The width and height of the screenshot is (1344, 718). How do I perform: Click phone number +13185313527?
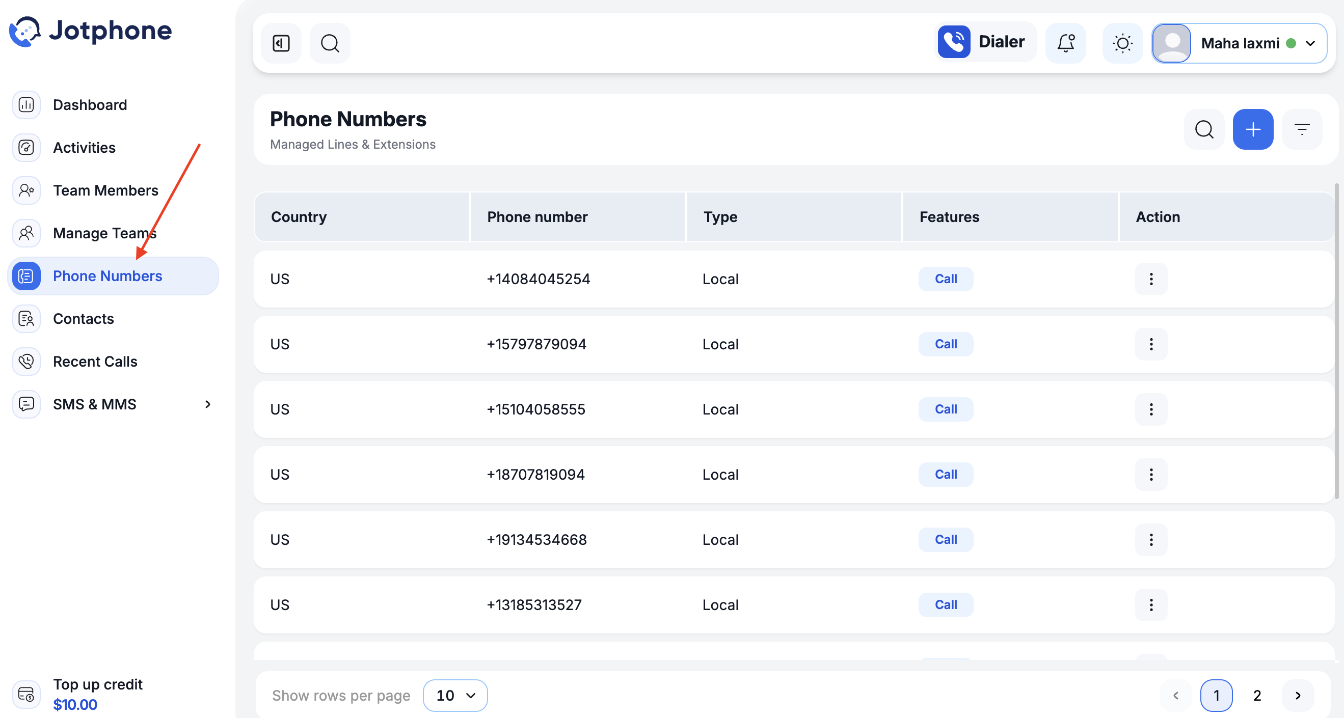coord(534,605)
